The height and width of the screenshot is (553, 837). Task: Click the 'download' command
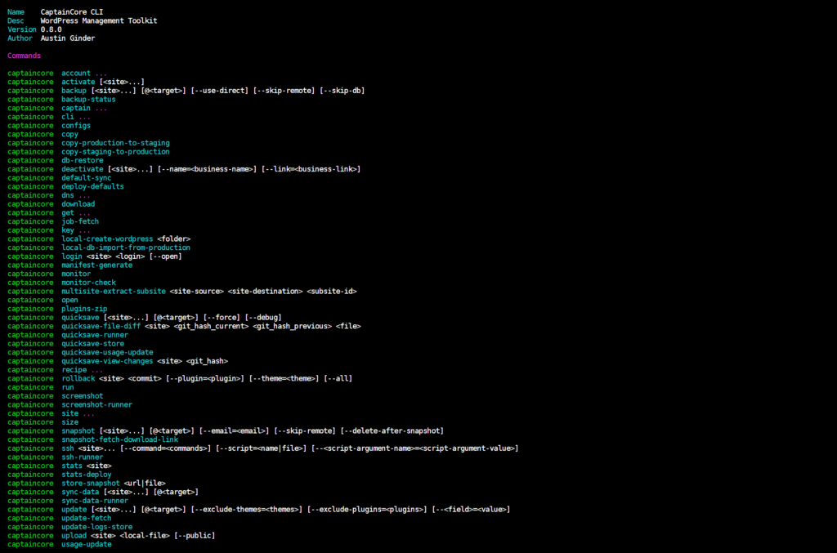point(78,204)
